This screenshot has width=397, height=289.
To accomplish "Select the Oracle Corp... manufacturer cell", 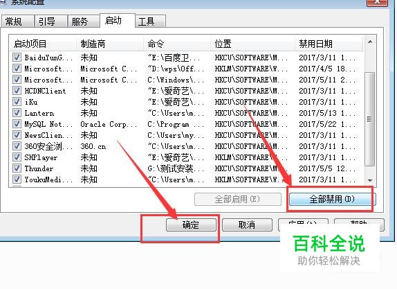I will pyautogui.click(x=109, y=124).
